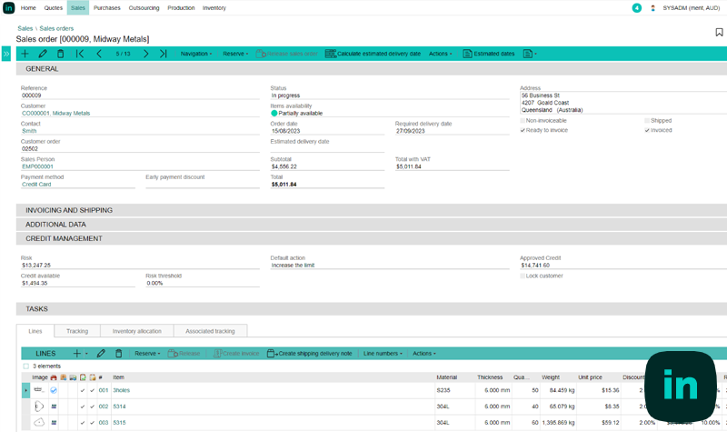Image resolution: width=727 pixels, height=432 pixels.
Task: Switch to the Associated tracking tab
Action: pyautogui.click(x=210, y=331)
